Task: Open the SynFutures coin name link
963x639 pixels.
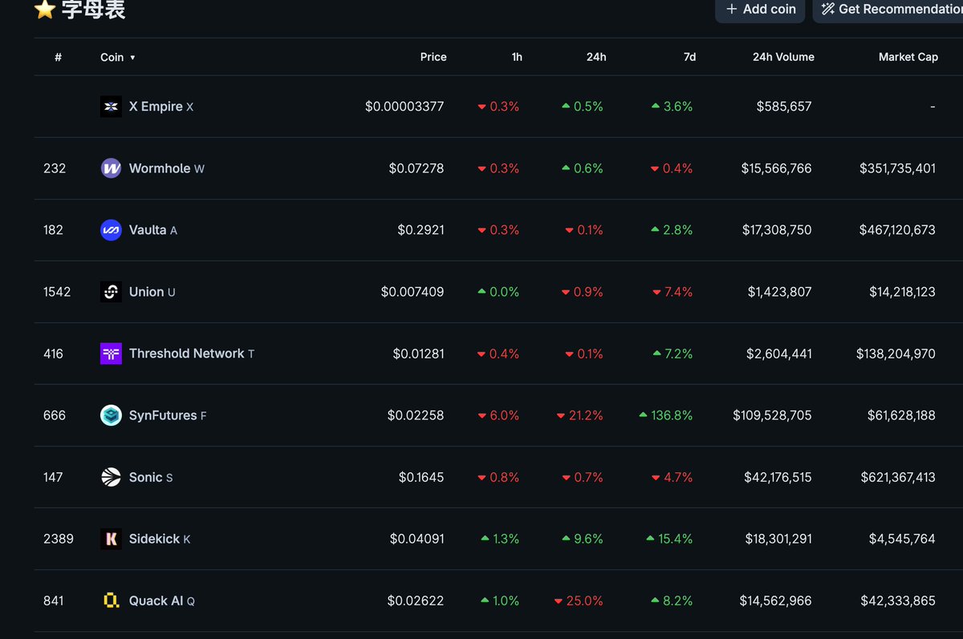Action: pos(163,415)
